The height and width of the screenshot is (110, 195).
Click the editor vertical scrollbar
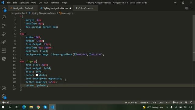[194, 38]
